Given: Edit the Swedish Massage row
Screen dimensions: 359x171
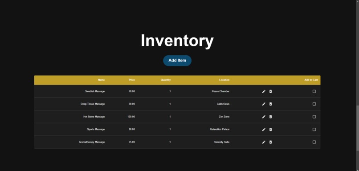Looking at the screenshot, I should (x=264, y=92).
